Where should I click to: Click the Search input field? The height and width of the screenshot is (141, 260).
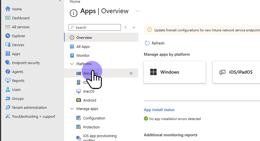pos(95,27)
